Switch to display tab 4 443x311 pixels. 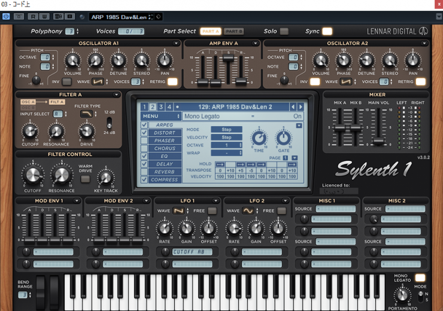169,106
